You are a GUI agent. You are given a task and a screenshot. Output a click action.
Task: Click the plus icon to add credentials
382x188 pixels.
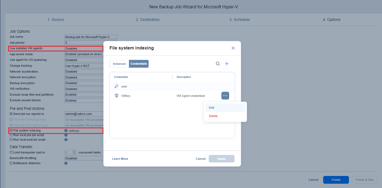pyautogui.click(x=227, y=64)
